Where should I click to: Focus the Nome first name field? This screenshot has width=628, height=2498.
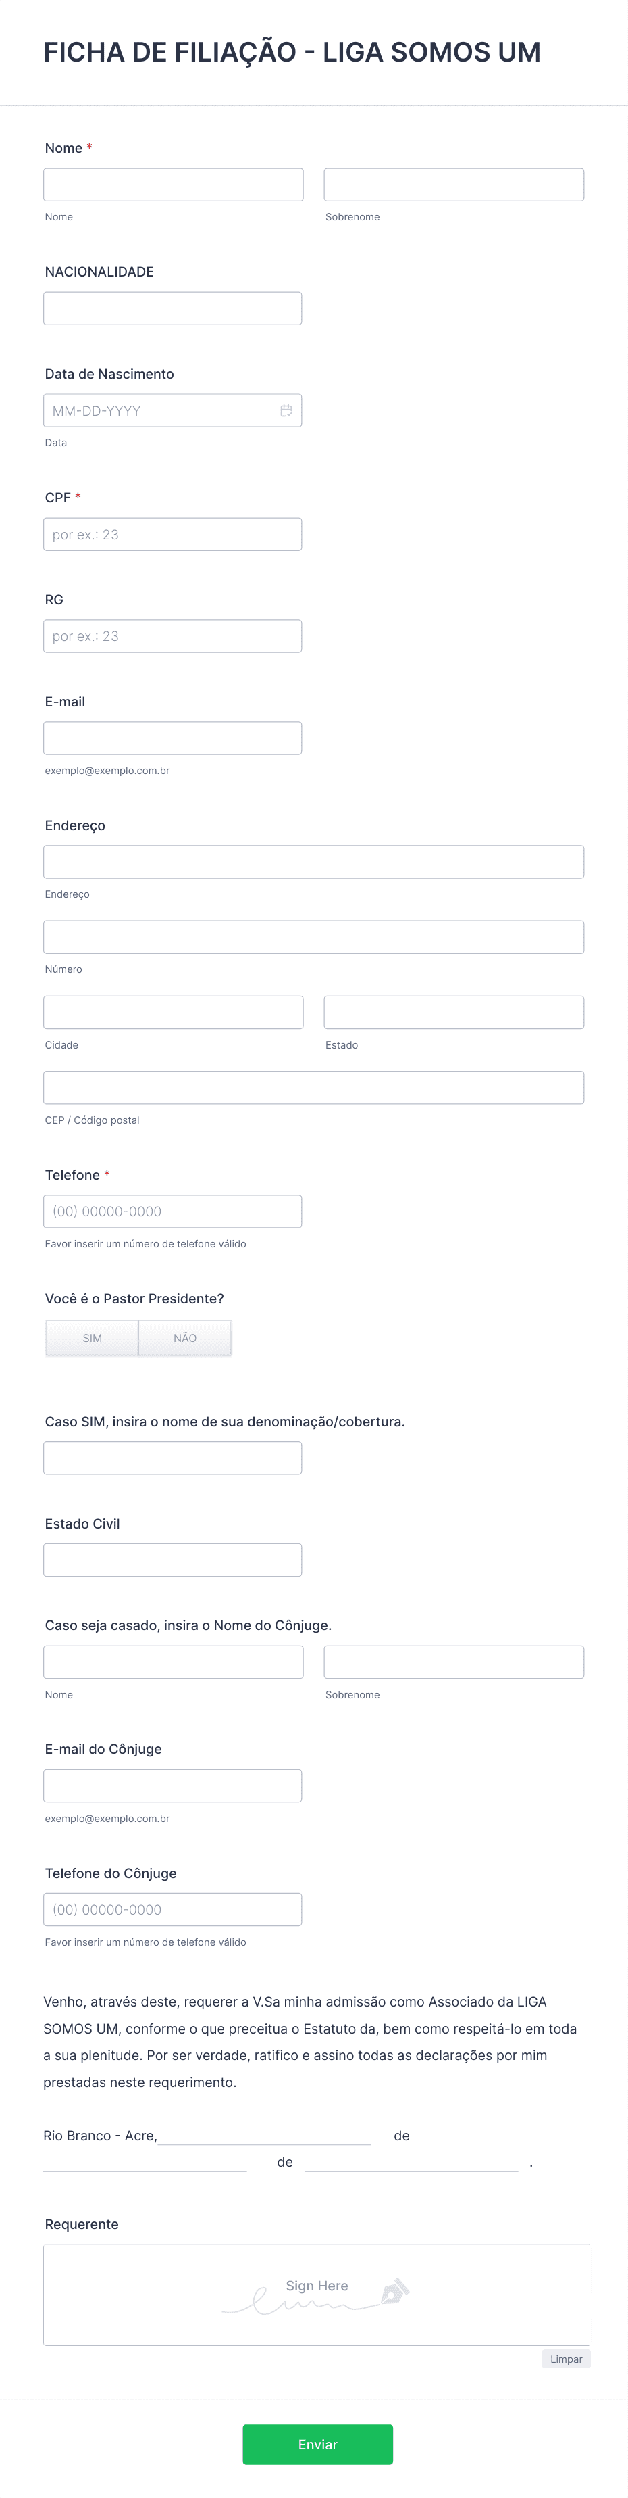(174, 185)
